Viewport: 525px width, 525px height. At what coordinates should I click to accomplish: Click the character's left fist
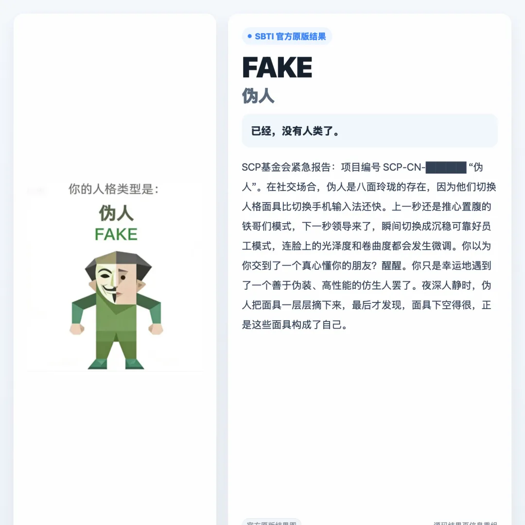77,329
